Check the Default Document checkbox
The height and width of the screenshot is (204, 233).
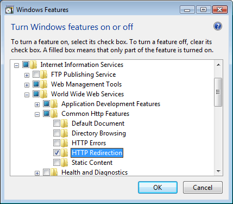(x=56, y=123)
